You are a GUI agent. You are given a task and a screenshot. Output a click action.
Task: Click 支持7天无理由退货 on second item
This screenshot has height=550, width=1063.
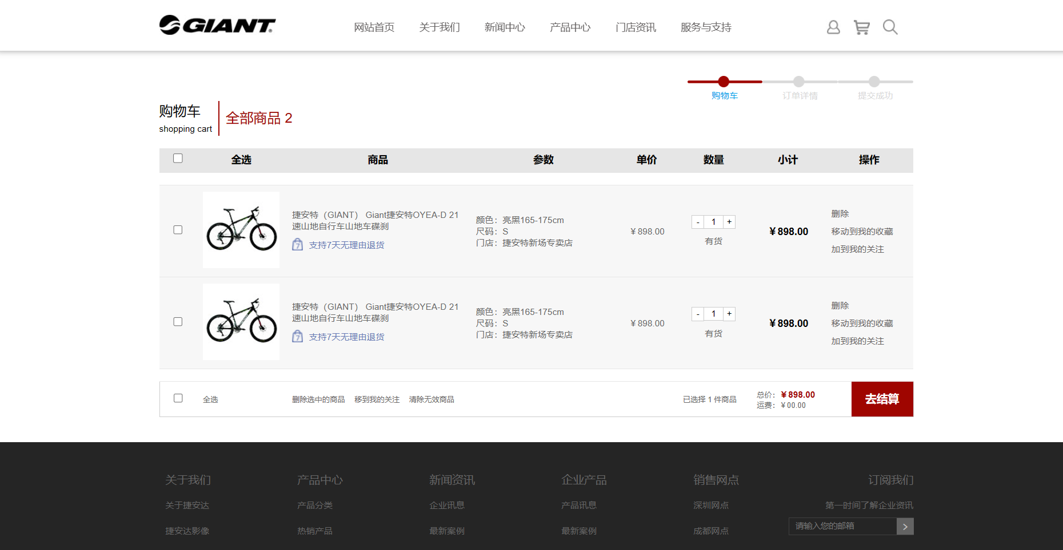(x=346, y=337)
